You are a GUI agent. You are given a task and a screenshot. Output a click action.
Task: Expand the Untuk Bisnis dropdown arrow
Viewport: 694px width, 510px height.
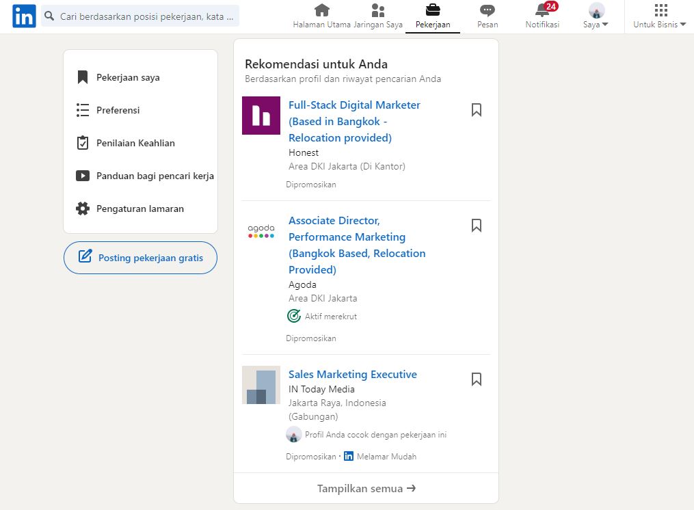(x=683, y=25)
